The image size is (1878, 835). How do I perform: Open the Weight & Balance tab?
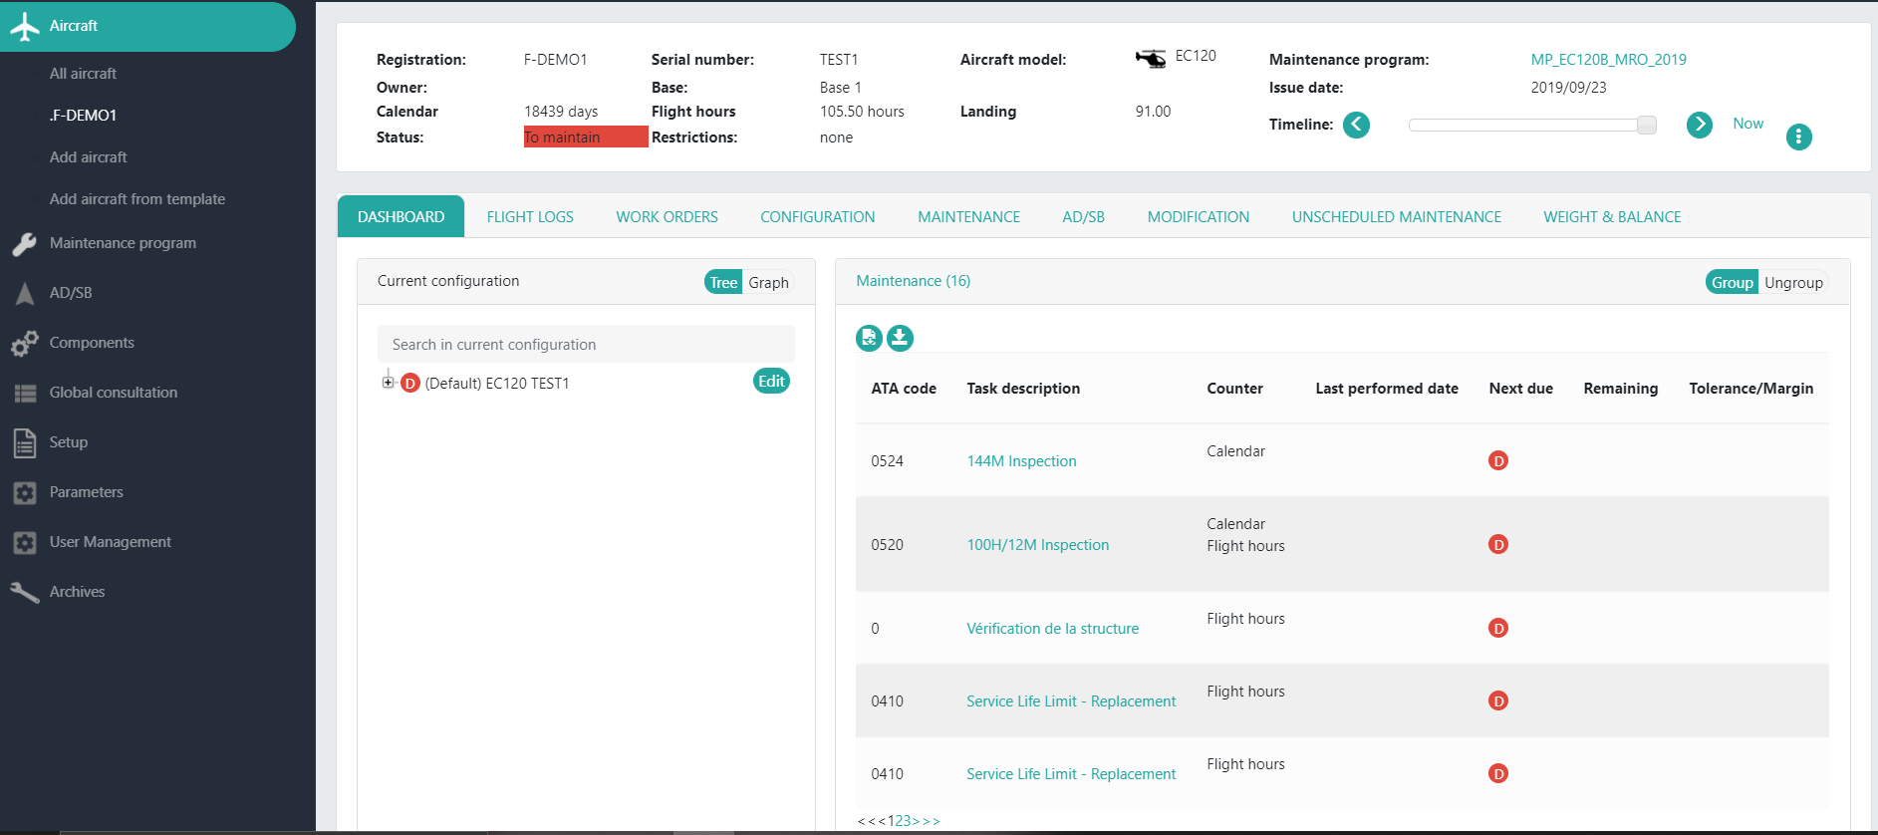tap(1612, 217)
